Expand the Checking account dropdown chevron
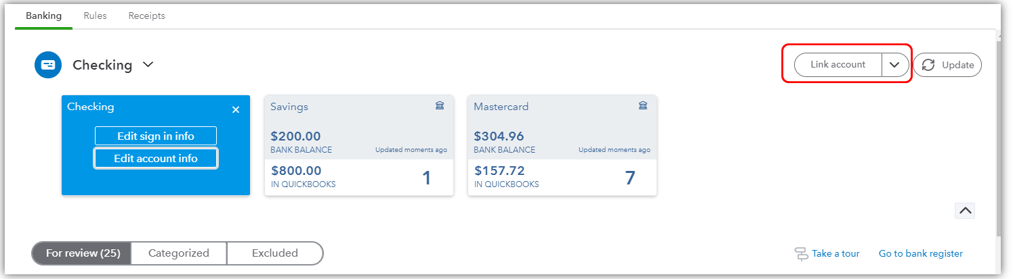Screen dimensions: 1013x279 tap(148, 65)
